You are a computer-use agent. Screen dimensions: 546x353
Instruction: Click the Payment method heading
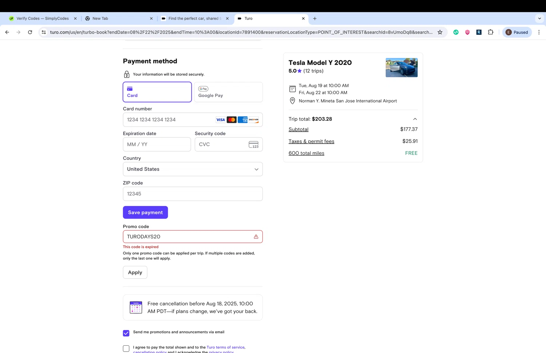point(150,61)
